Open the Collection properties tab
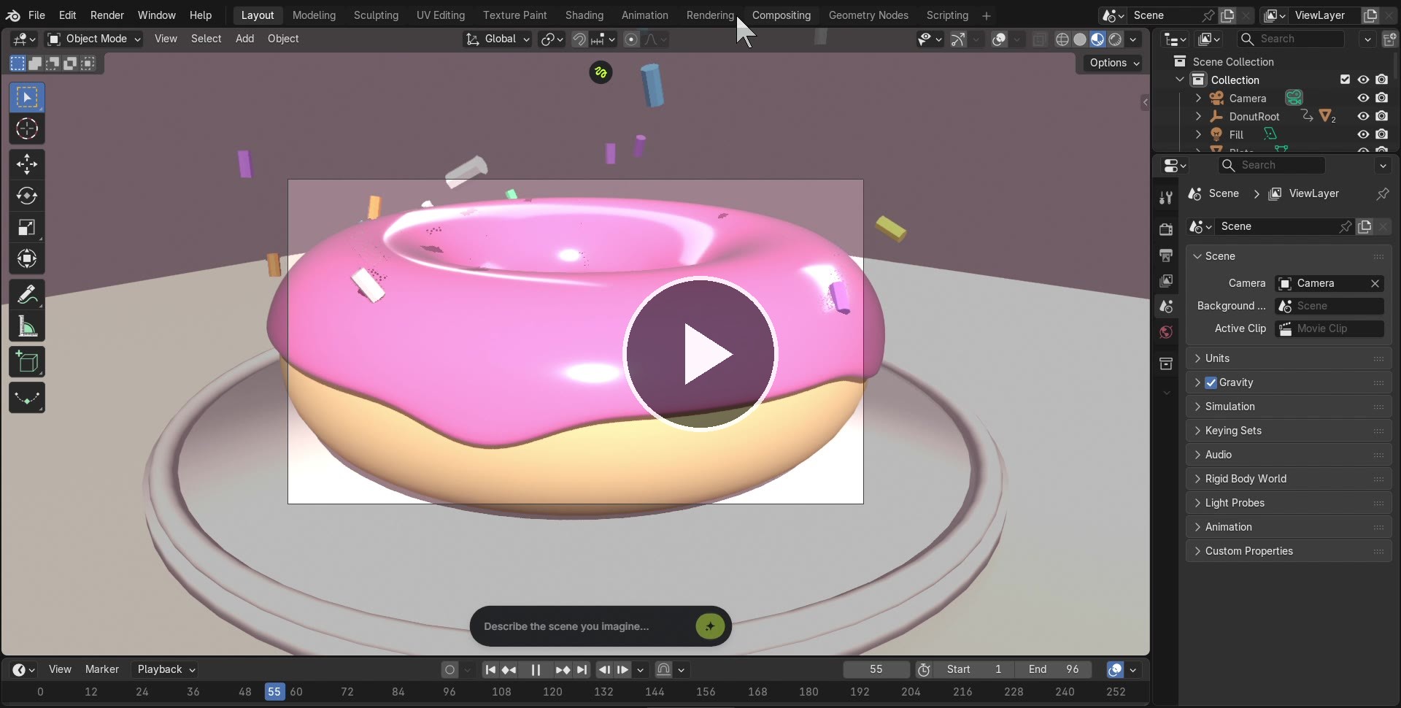Viewport: 1401px width, 708px height. 1166,363
